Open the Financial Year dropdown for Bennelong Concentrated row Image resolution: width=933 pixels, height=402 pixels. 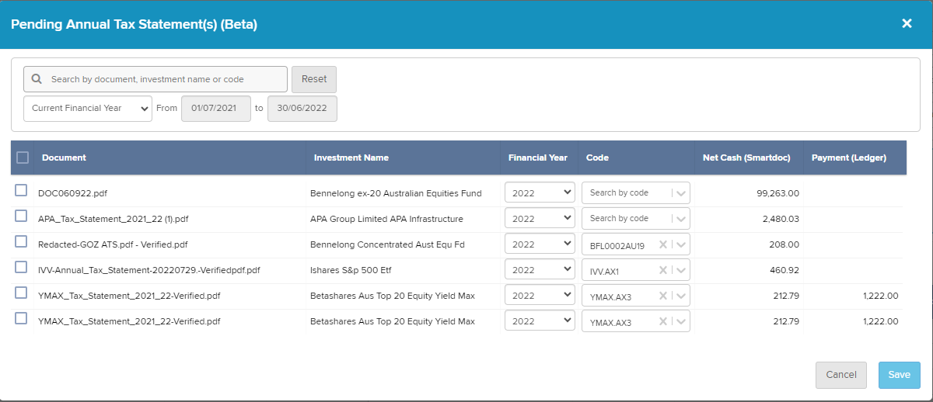click(x=540, y=244)
